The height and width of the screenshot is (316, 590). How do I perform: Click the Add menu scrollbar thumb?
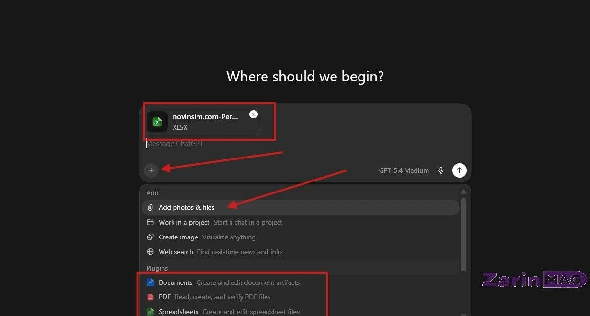[463, 234]
